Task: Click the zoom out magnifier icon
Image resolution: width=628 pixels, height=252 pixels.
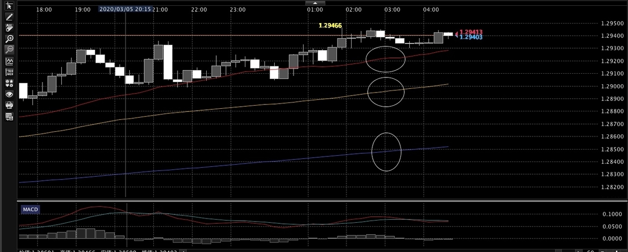Action: pyautogui.click(x=9, y=49)
